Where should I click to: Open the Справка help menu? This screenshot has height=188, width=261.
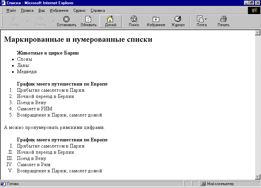pyautogui.click(x=98, y=10)
